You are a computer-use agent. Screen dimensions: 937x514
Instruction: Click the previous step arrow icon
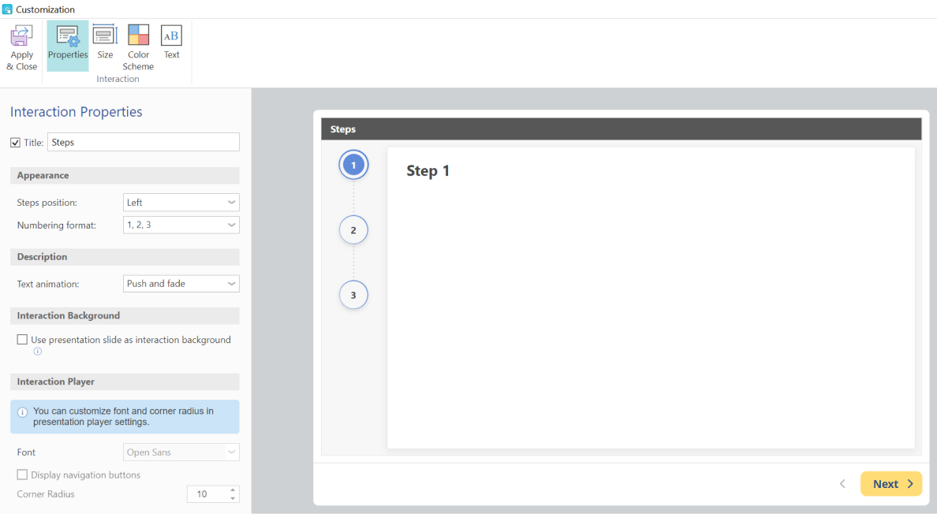(x=842, y=484)
